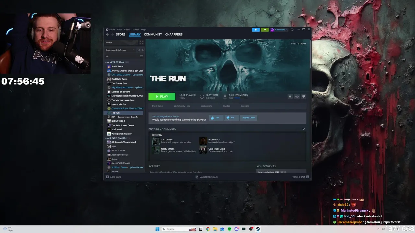Open Friends & Chat panel
415x233 pixels.
pos(300,177)
